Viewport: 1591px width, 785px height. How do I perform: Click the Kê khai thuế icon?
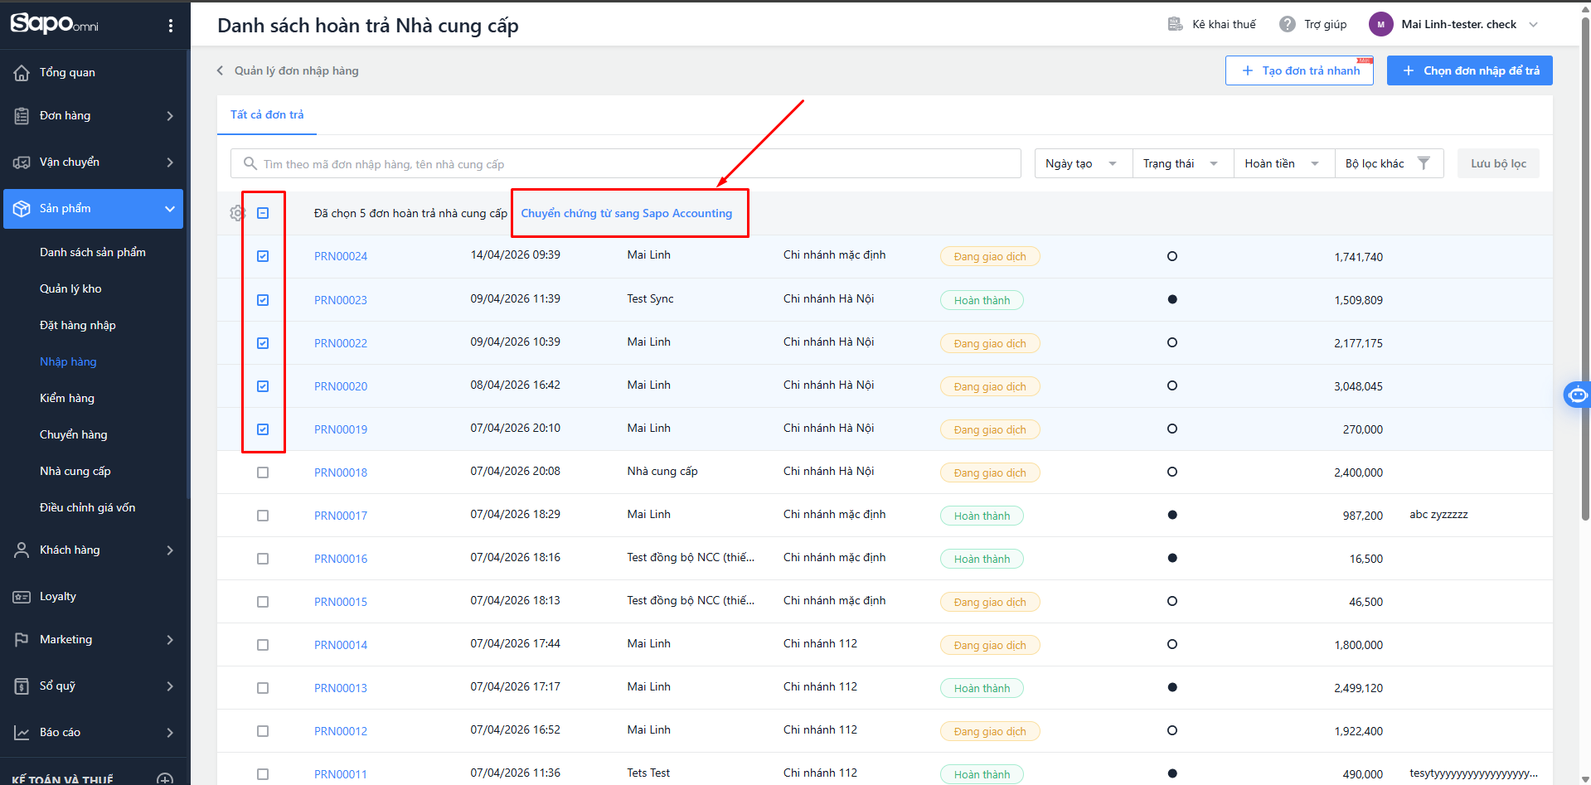1175,24
